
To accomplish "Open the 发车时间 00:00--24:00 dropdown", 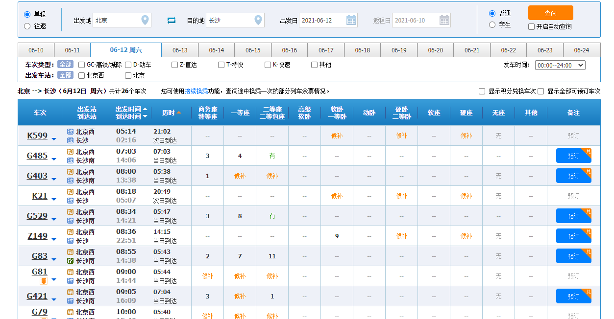I will [560, 65].
